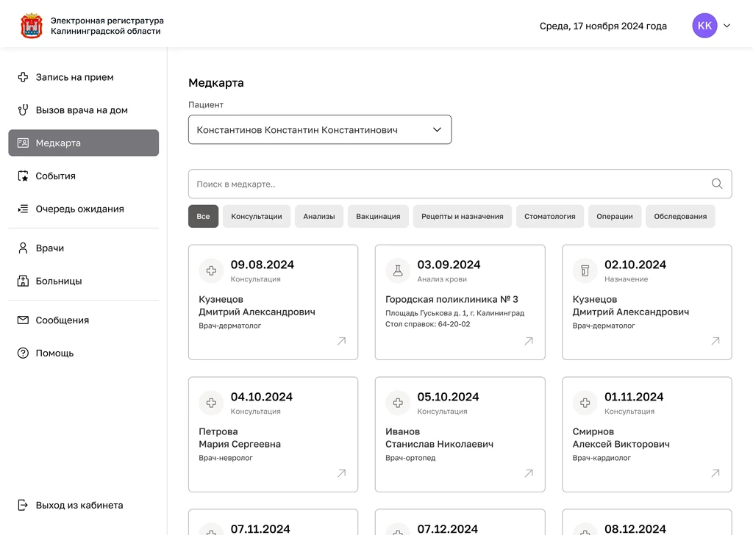The width and height of the screenshot is (753, 535).
Task: Open arrow icon on Петрова Мария Сергеевна card
Action: click(341, 473)
